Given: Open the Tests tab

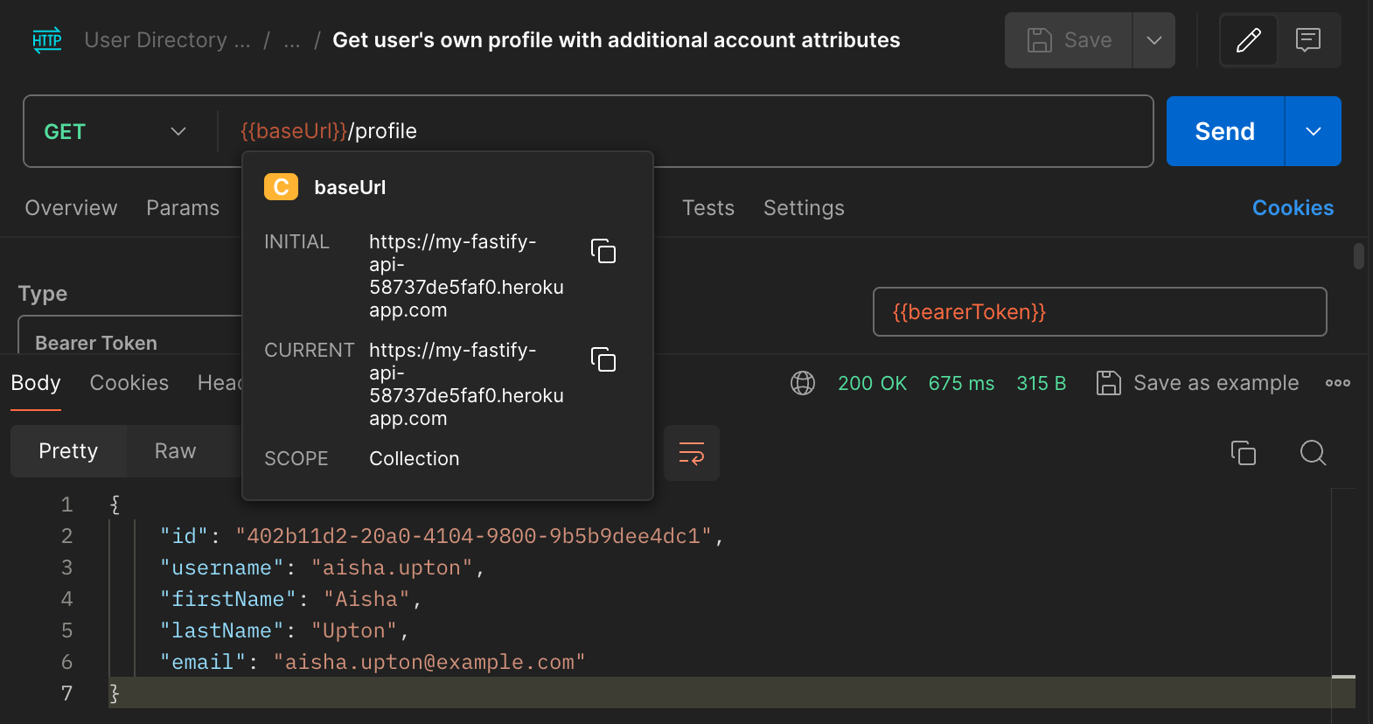Looking at the screenshot, I should point(708,208).
